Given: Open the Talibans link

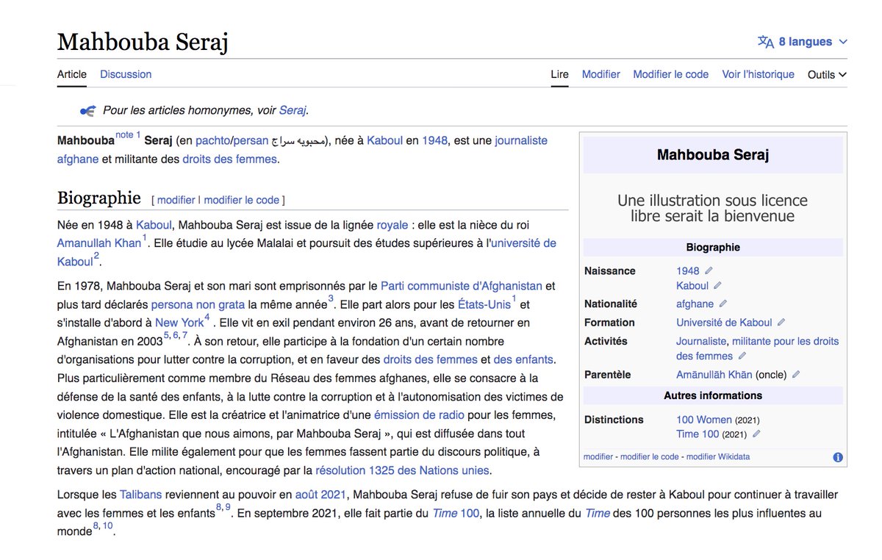Looking at the screenshot, I should 140,495.
